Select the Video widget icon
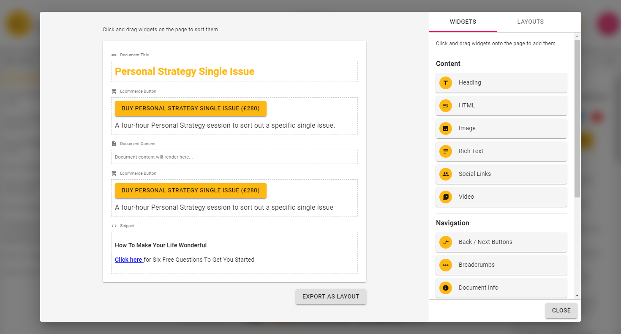 pos(446,197)
